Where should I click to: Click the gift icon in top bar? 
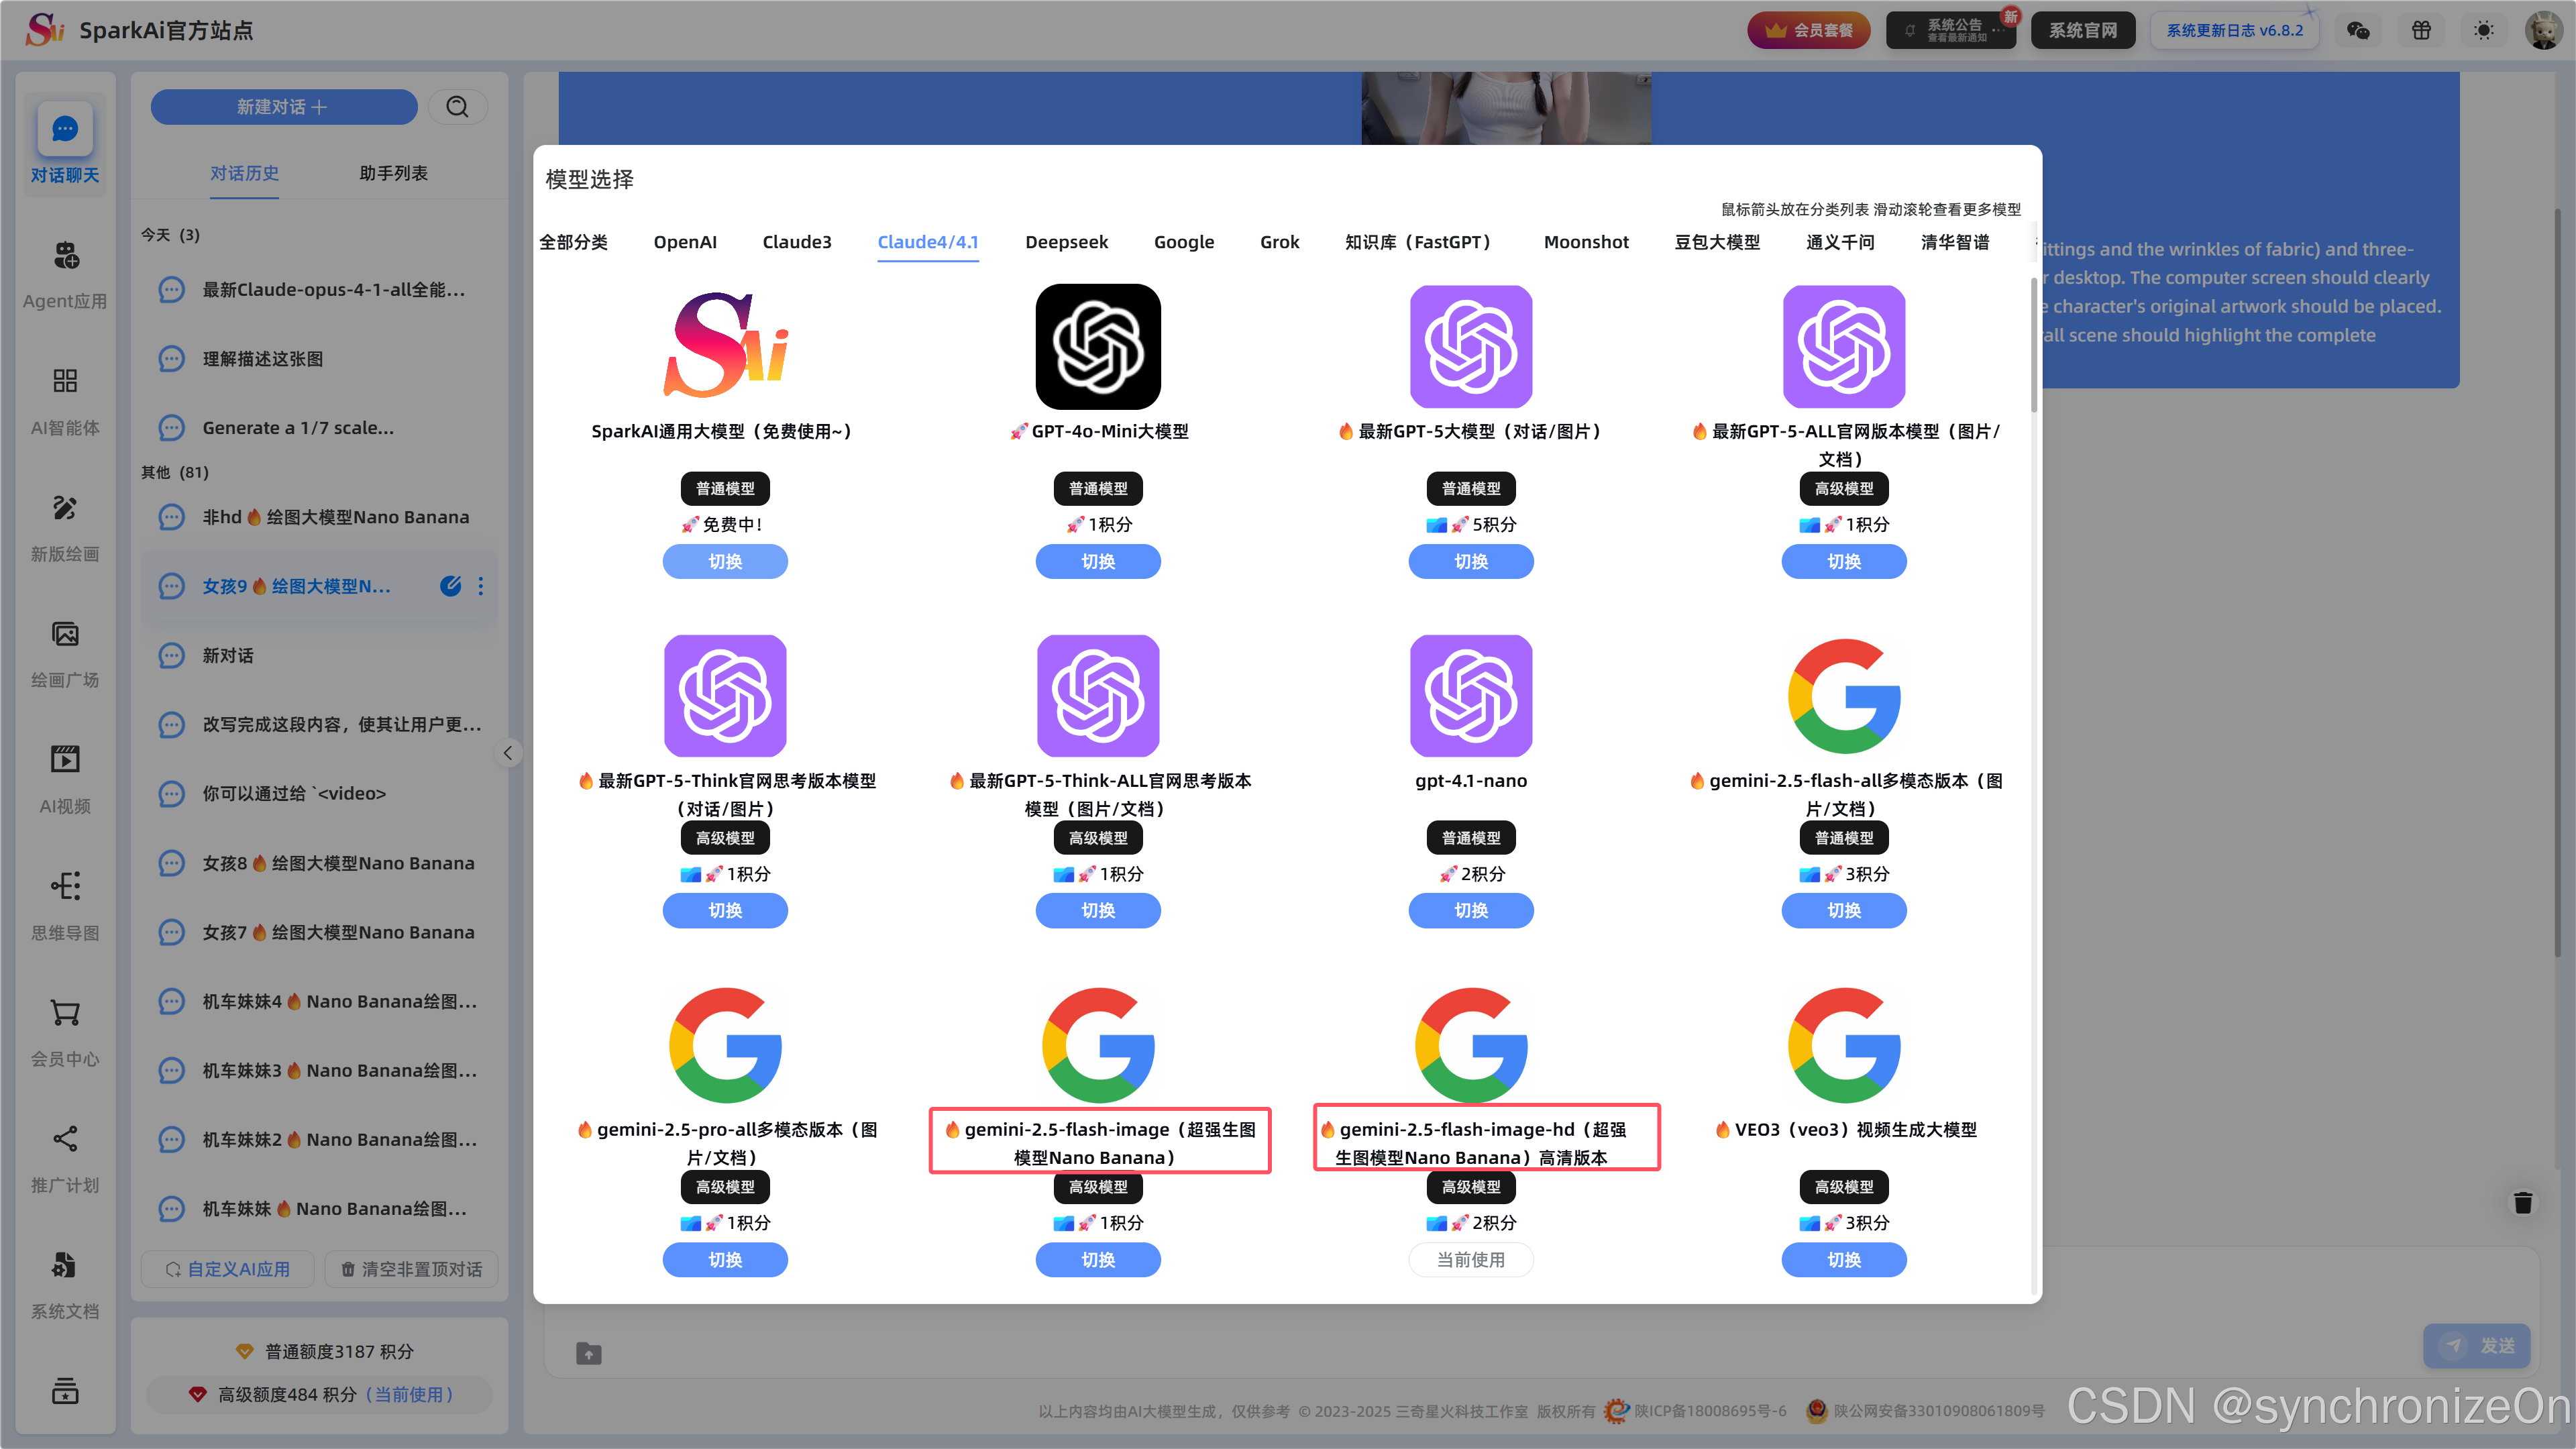pyautogui.click(x=2421, y=30)
